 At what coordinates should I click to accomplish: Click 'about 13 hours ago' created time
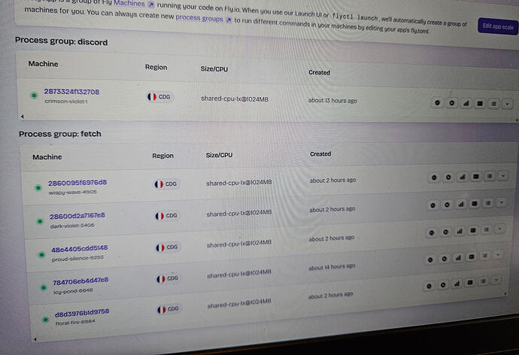(332, 100)
